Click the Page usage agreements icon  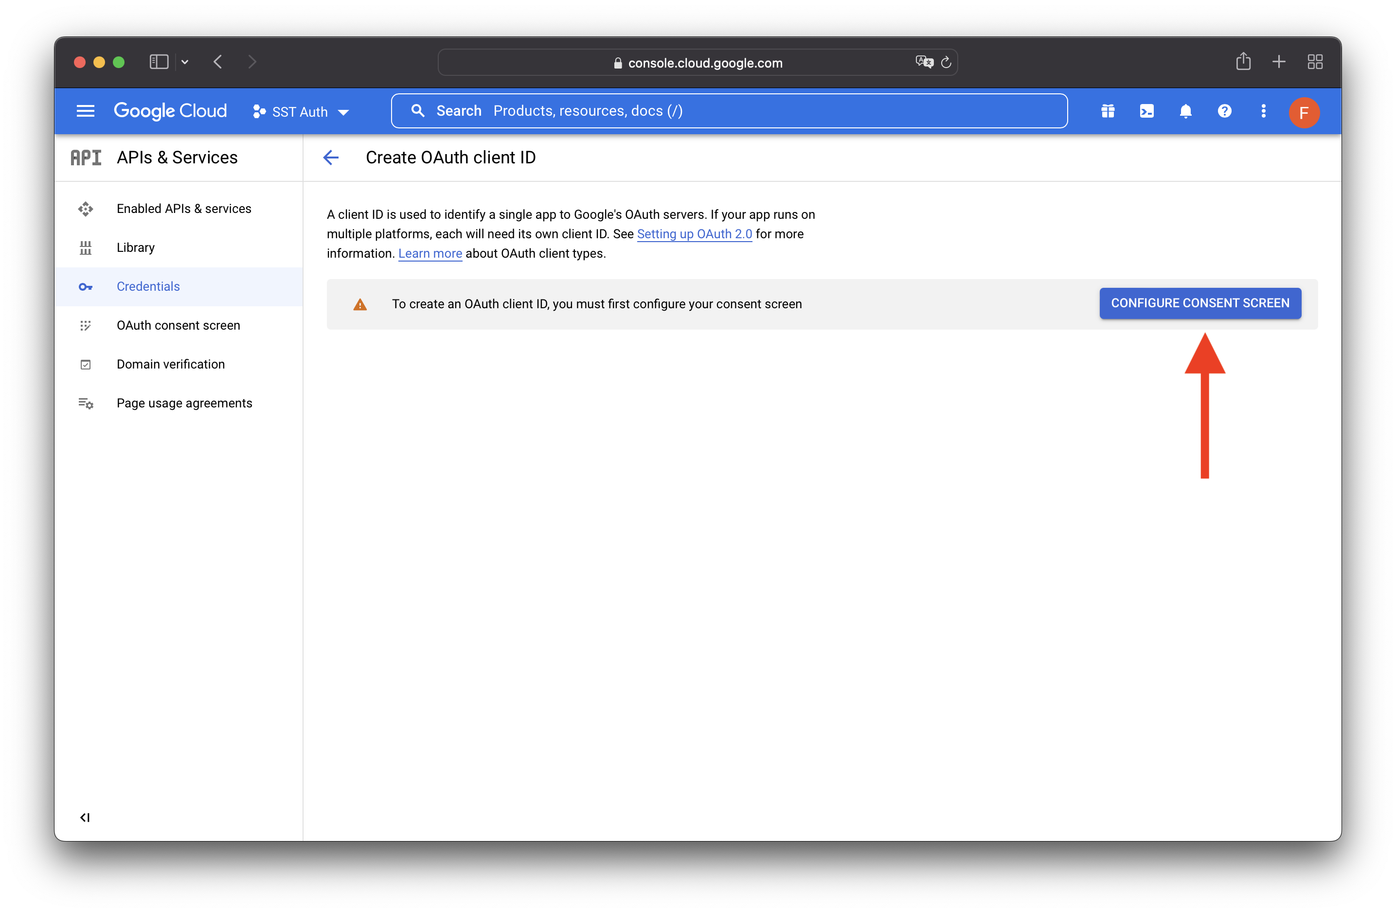tap(86, 404)
